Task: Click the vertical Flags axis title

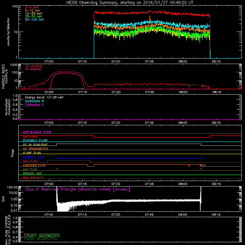Action: (13, 153)
